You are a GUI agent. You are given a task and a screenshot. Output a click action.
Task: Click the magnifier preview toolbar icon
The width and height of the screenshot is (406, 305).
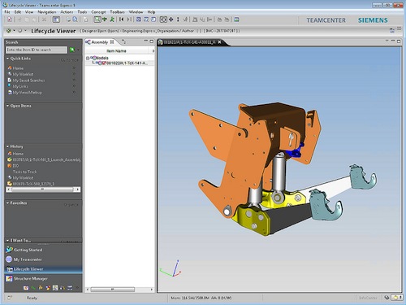[75, 20]
